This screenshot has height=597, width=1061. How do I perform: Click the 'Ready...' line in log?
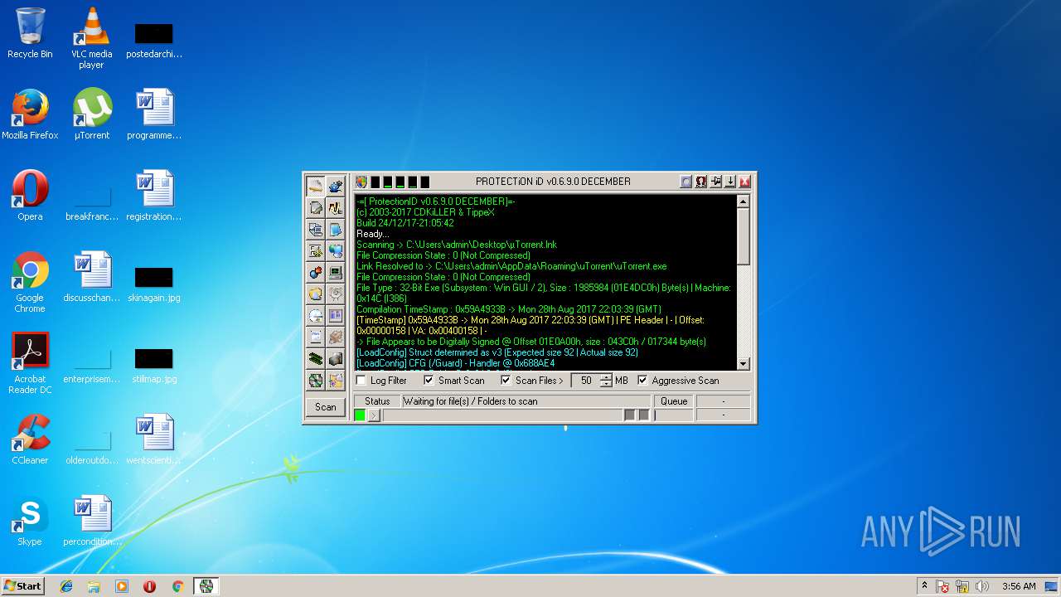coord(373,234)
